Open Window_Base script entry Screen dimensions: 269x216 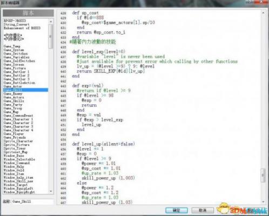click(14, 156)
